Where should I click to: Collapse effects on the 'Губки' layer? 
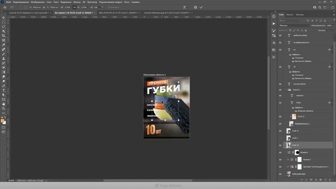click(332, 103)
